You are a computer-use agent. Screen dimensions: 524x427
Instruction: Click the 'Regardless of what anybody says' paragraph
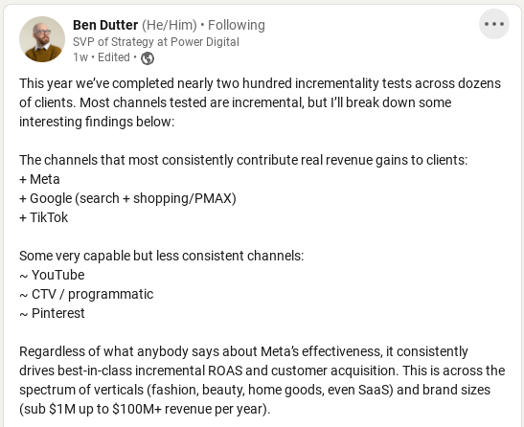(262, 380)
